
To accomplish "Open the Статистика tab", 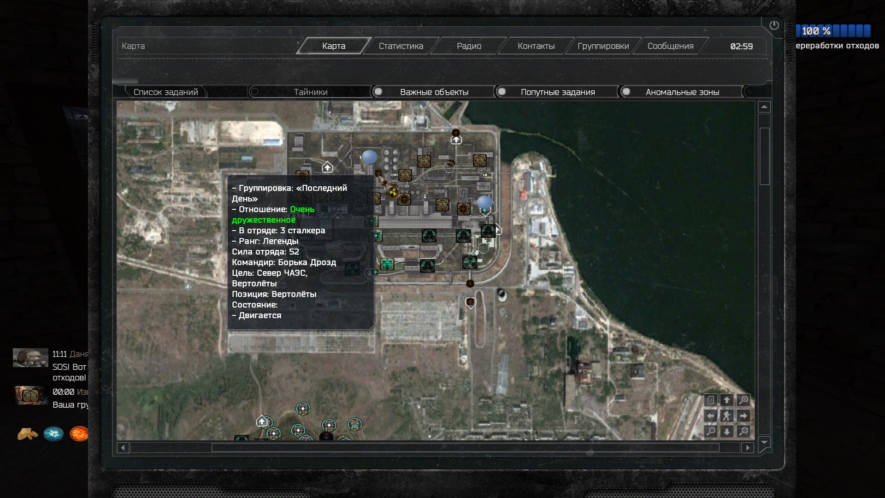I will tap(401, 46).
